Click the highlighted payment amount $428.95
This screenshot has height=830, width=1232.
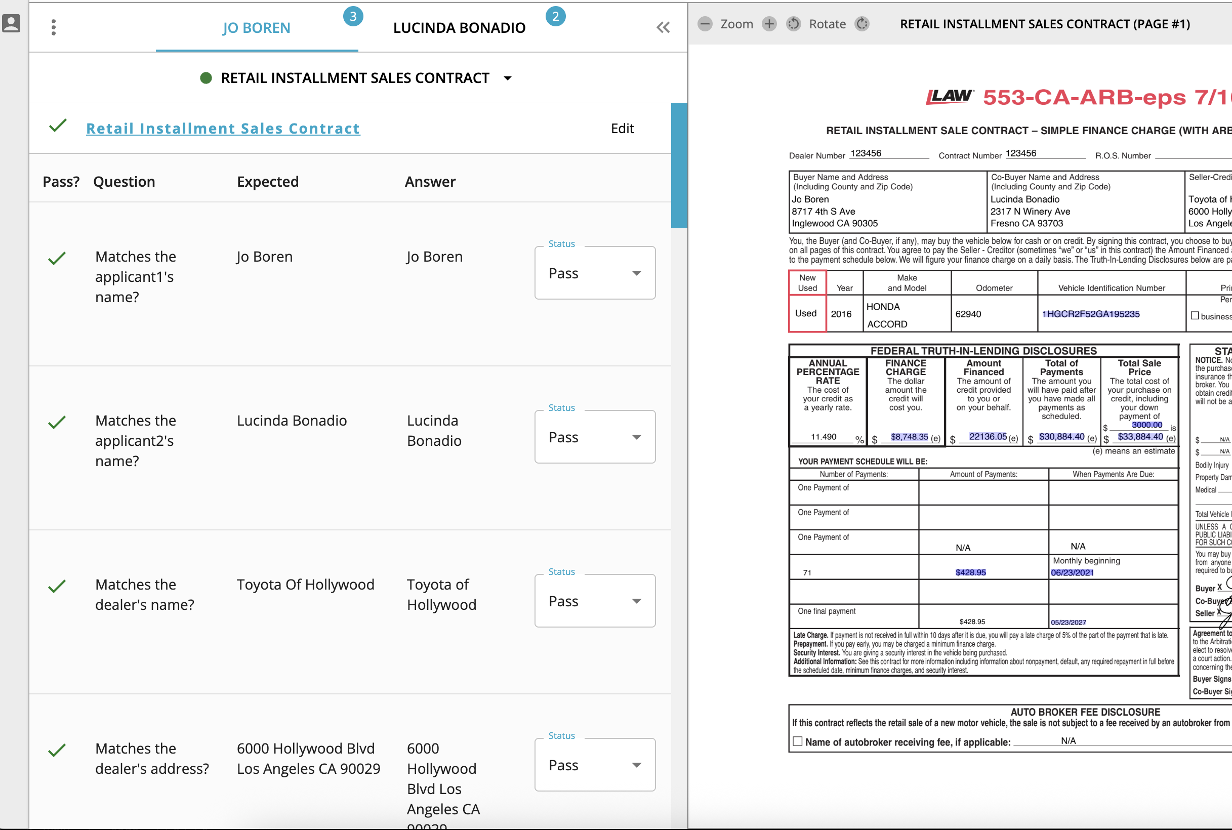(x=970, y=572)
